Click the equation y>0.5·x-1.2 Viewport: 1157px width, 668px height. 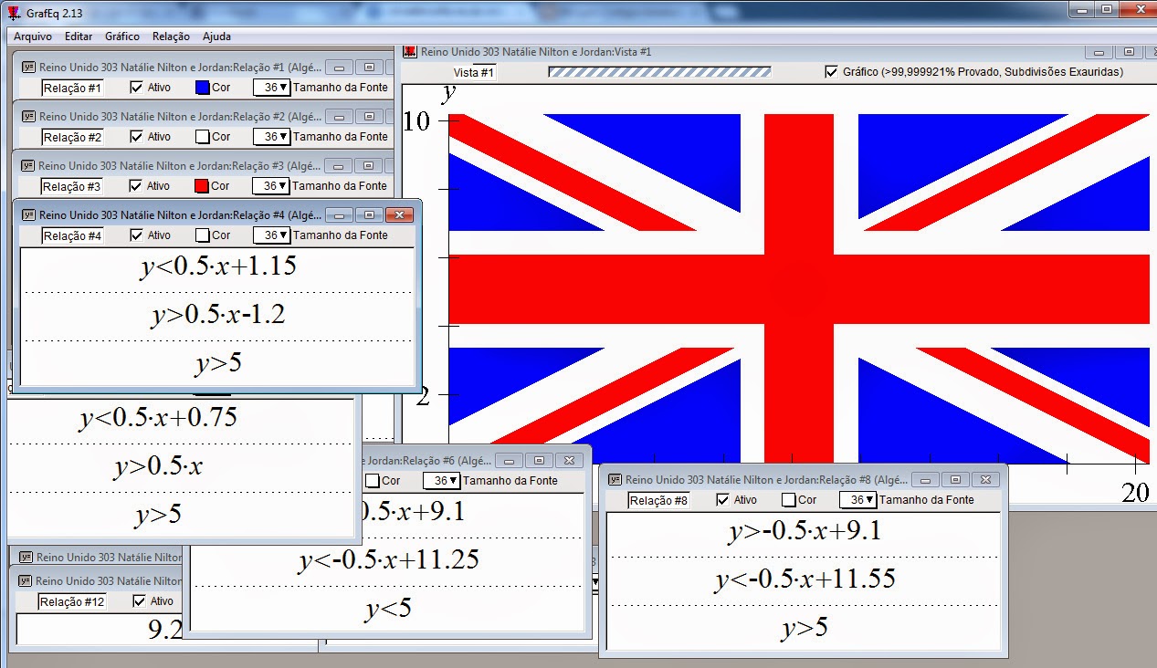tap(218, 315)
